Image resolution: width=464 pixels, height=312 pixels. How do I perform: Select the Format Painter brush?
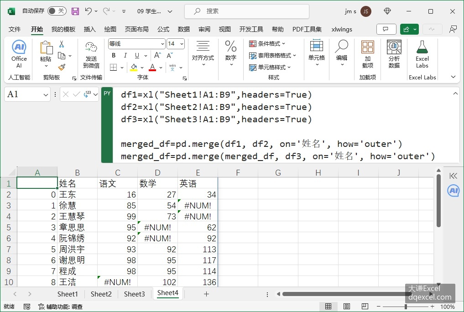pyautogui.click(x=62, y=68)
